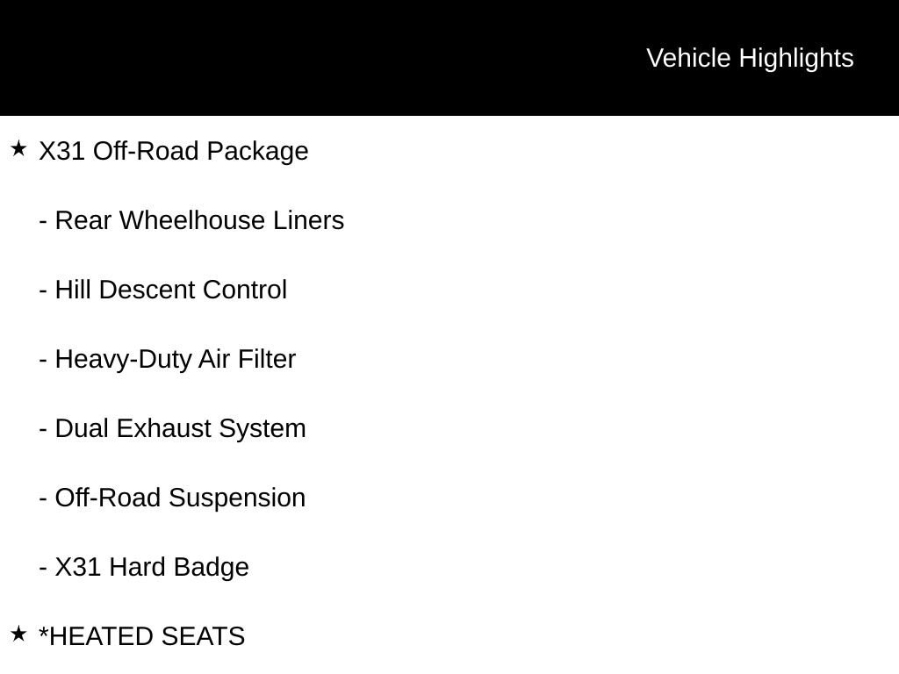Screen dimensions: 899x674
Task: Click the Dual Exhaust System text
Action: point(181,428)
